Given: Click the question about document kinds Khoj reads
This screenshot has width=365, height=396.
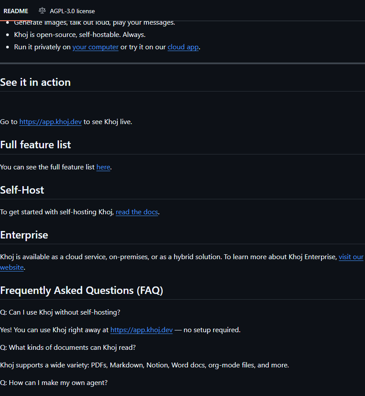Looking at the screenshot, I should click(68, 348).
